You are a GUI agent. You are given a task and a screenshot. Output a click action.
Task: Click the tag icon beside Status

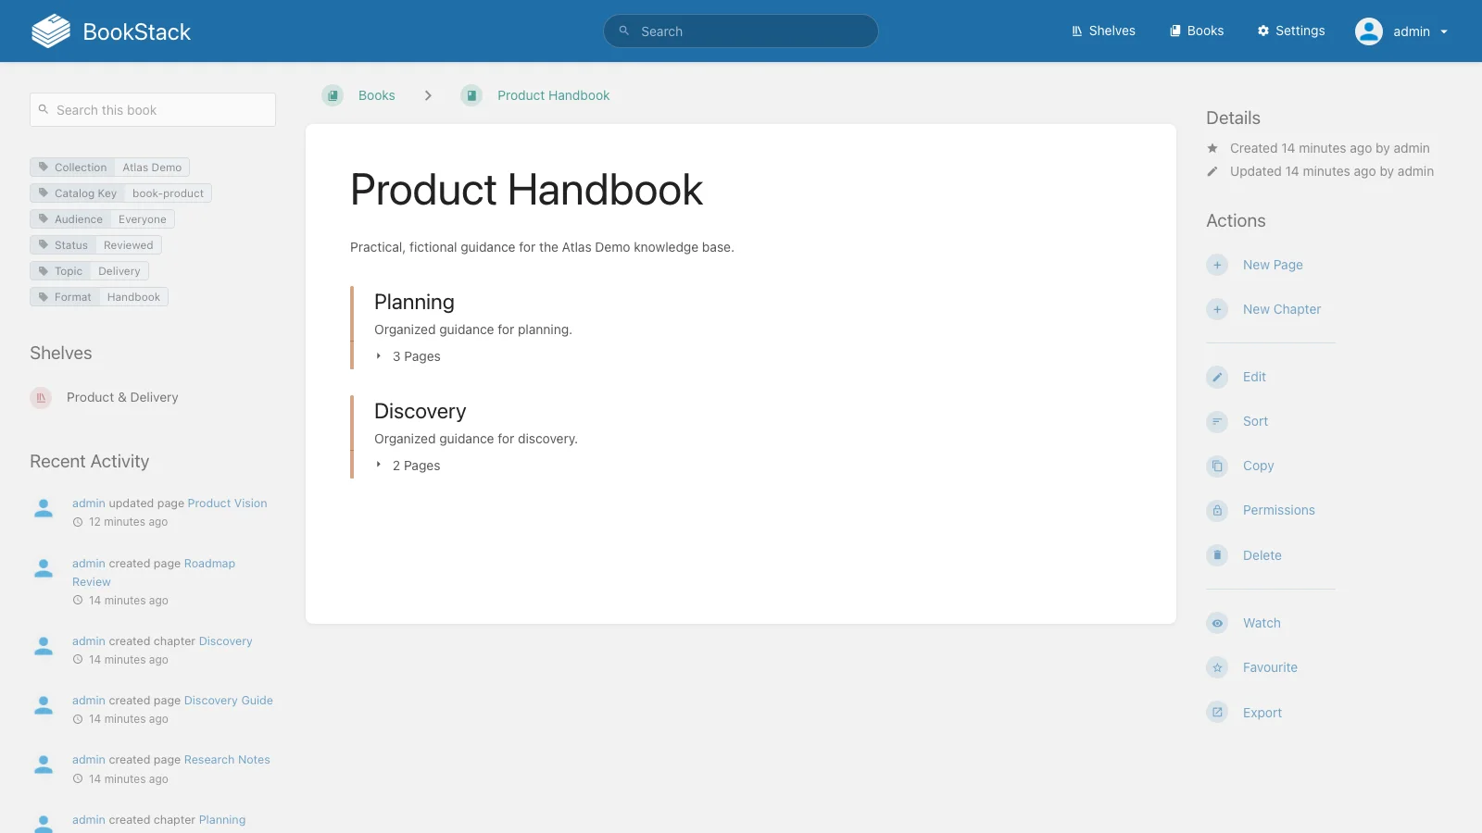43,244
